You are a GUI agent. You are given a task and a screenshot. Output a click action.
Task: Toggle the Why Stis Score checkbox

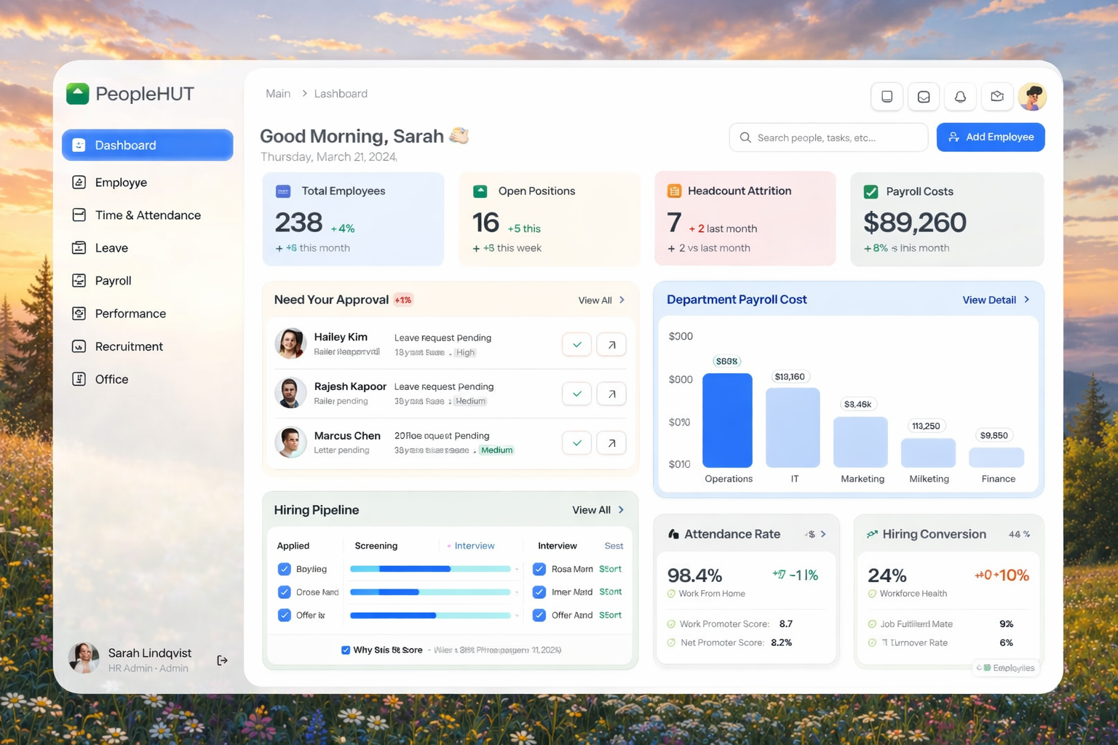[346, 650]
